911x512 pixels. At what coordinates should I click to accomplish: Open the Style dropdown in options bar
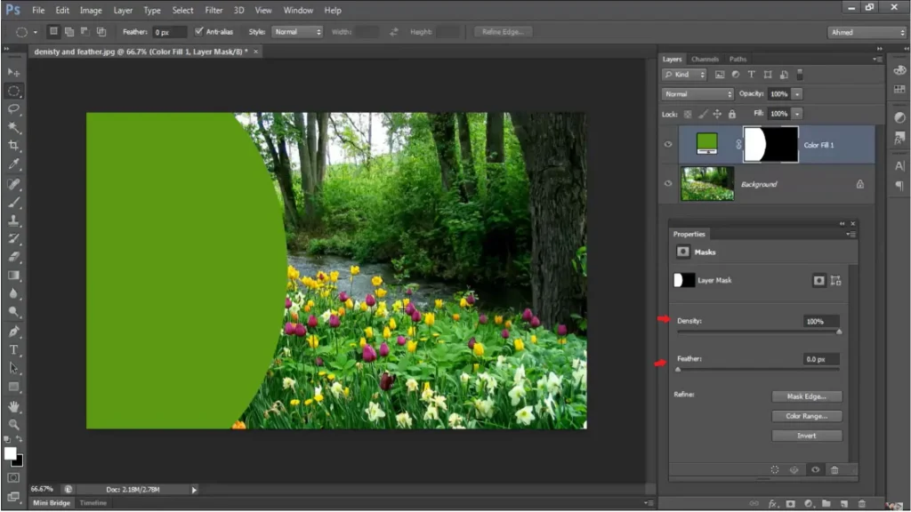tap(297, 32)
